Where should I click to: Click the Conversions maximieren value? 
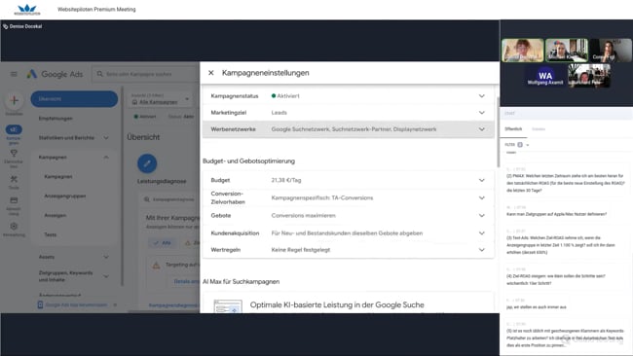[x=303, y=216]
